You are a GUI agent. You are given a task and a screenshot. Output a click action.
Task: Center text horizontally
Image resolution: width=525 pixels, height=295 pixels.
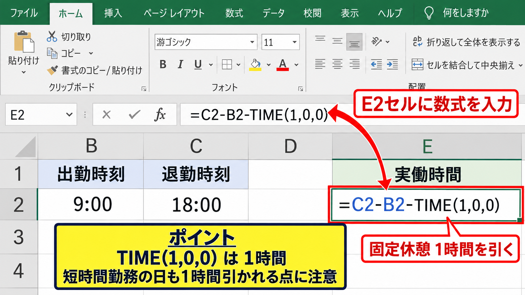[338, 64]
